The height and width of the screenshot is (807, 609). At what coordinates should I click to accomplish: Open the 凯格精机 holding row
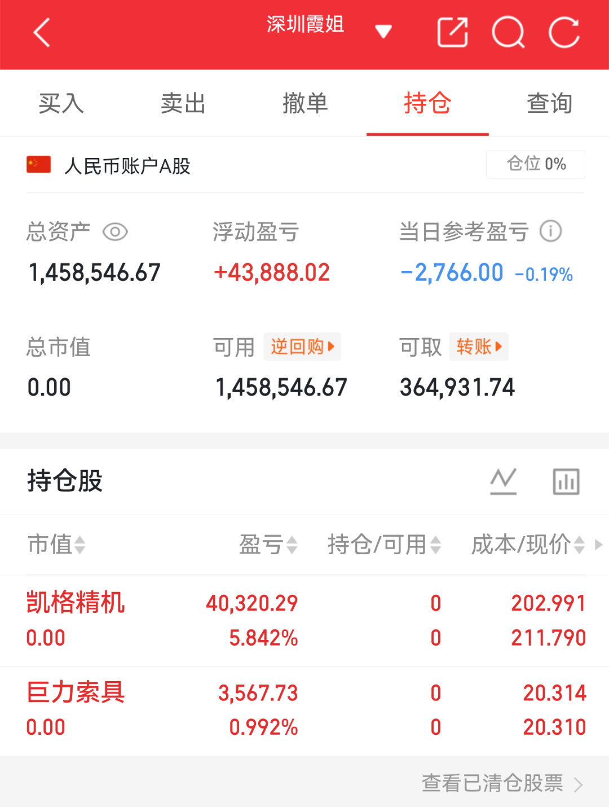tap(304, 620)
